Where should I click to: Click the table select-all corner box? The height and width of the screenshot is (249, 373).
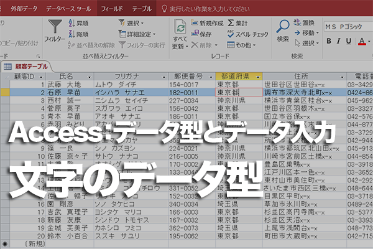(5, 77)
